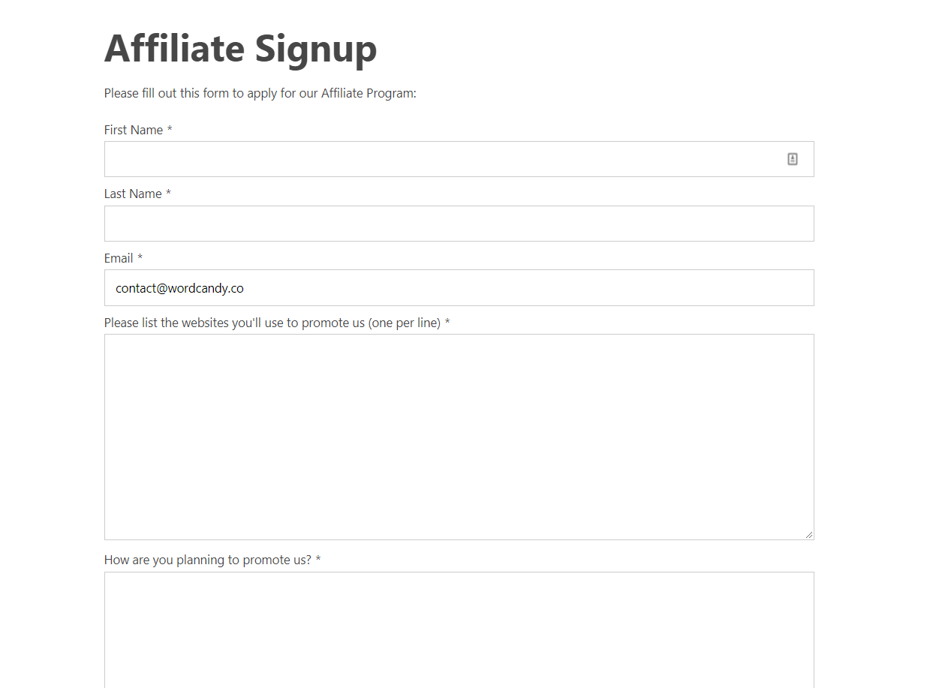Screen dimensions: 927x688
Task: Click the Affiliate Signup heading
Action: [x=240, y=49]
